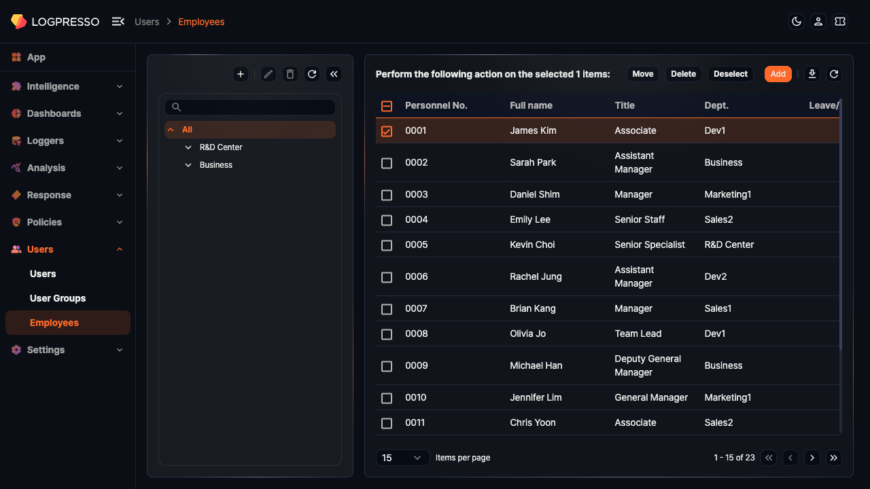Refresh the group tree with the circular arrow icon
Viewport: 870px width, 489px height.
pyautogui.click(x=312, y=74)
